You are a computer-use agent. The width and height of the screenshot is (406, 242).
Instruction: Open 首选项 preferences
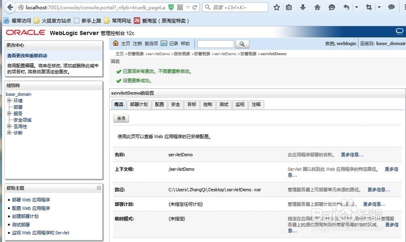(x=151, y=43)
